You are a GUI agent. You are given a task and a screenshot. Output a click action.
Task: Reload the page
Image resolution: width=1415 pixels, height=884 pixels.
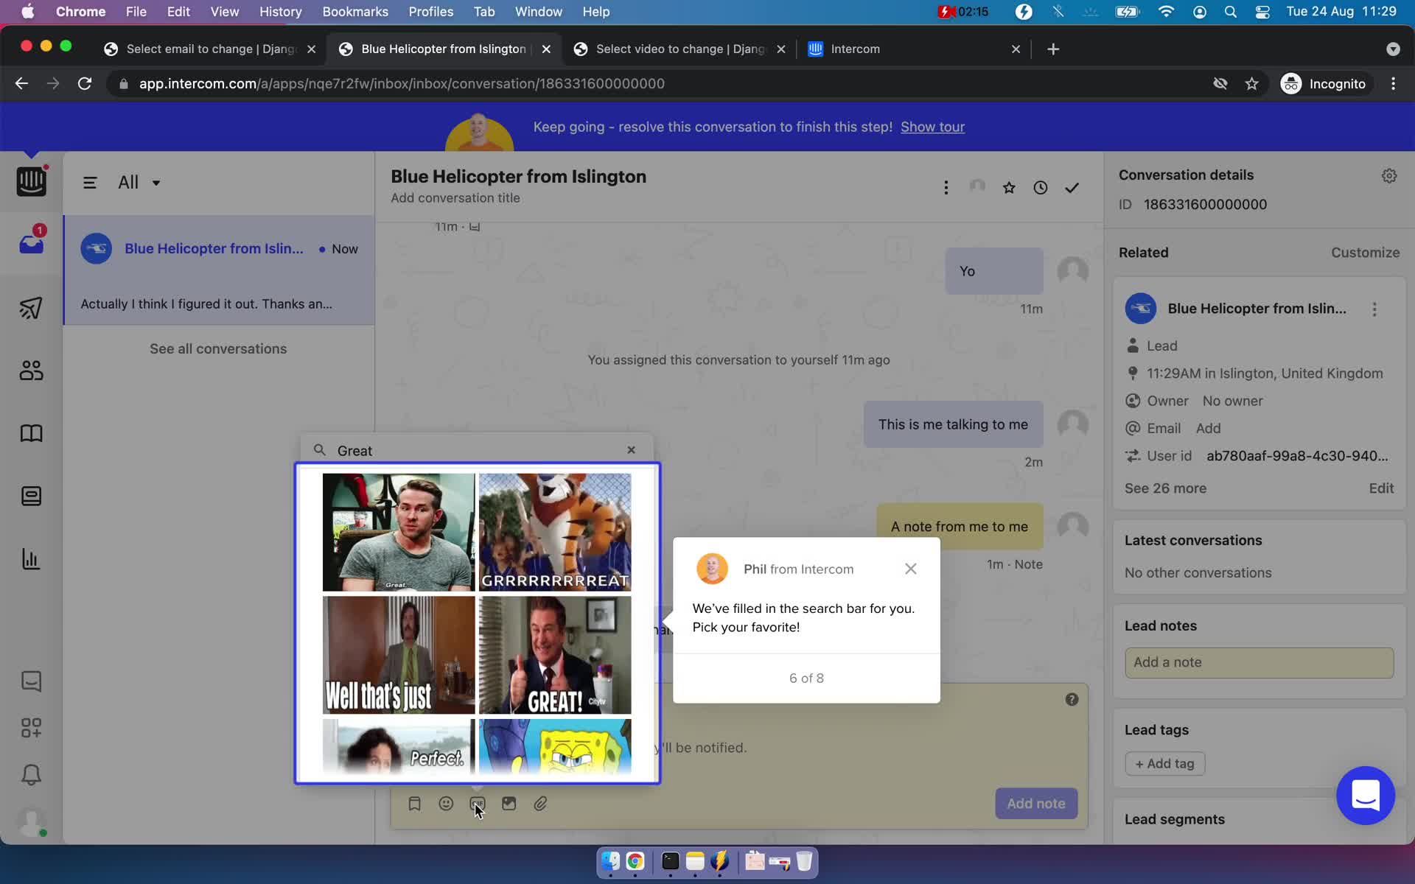click(85, 84)
